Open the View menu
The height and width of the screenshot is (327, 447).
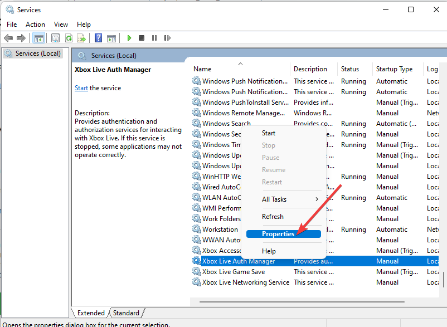click(61, 25)
